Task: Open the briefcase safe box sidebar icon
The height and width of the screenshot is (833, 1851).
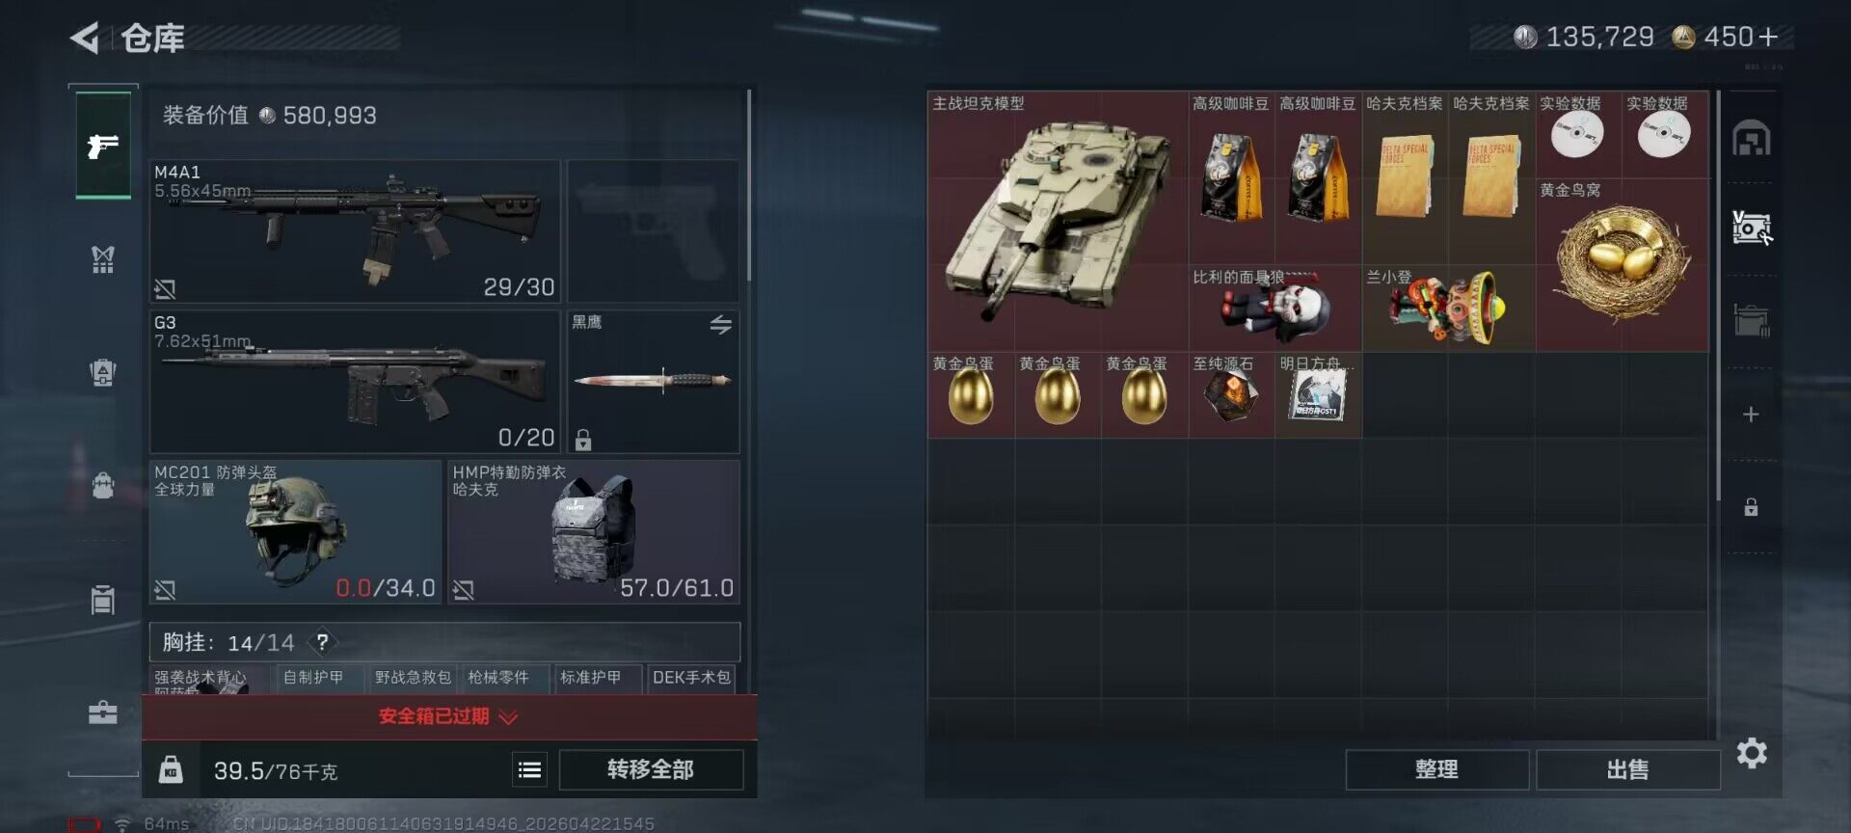Action: click(x=103, y=712)
